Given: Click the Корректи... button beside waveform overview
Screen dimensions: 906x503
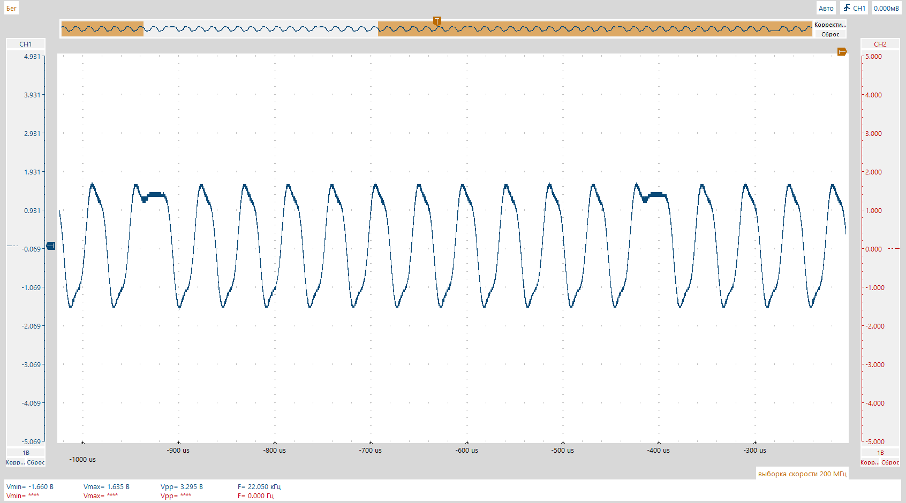Looking at the screenshot, I should coord(830,25).
